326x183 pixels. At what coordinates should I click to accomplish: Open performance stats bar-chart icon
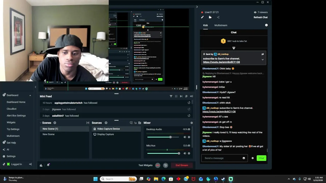pos(41,165)
